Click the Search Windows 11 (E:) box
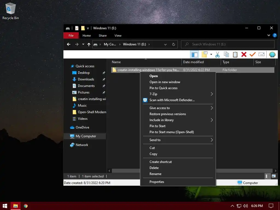The image size is (280, 210). tap(228, 44)
